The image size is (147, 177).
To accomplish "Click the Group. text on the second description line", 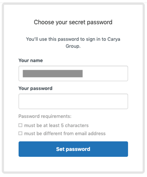I will pyautogui.click(x=73, y=46).
